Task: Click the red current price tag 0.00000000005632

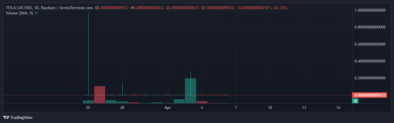Action: pyautogui.click(x=370, y=95)
